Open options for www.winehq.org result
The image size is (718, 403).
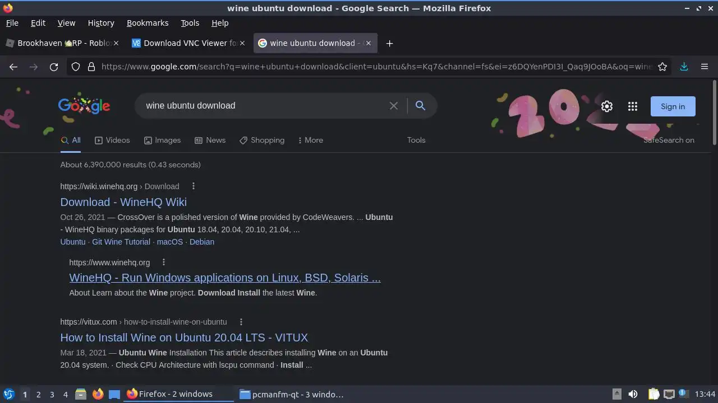(x=164, y=263)
